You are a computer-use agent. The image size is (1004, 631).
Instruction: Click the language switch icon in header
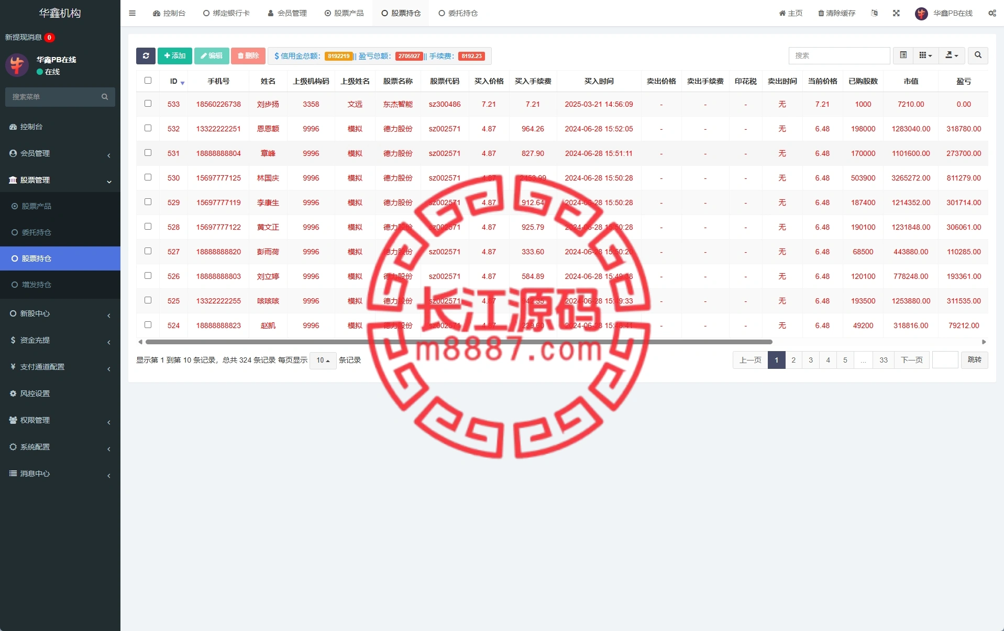[x=874, y=13]
